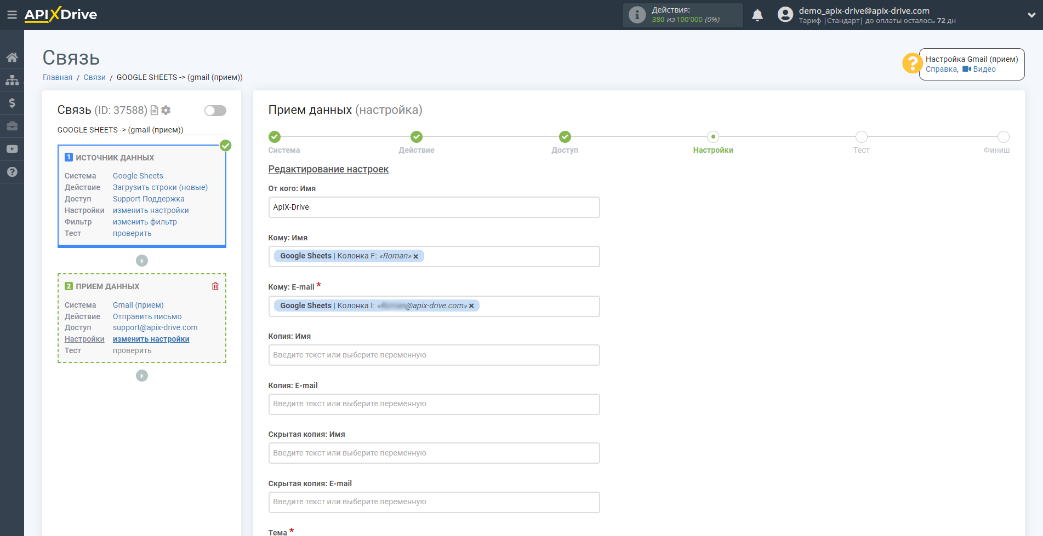
Task: Go to the Финиш step
Action: click(x=1004, y=137)
